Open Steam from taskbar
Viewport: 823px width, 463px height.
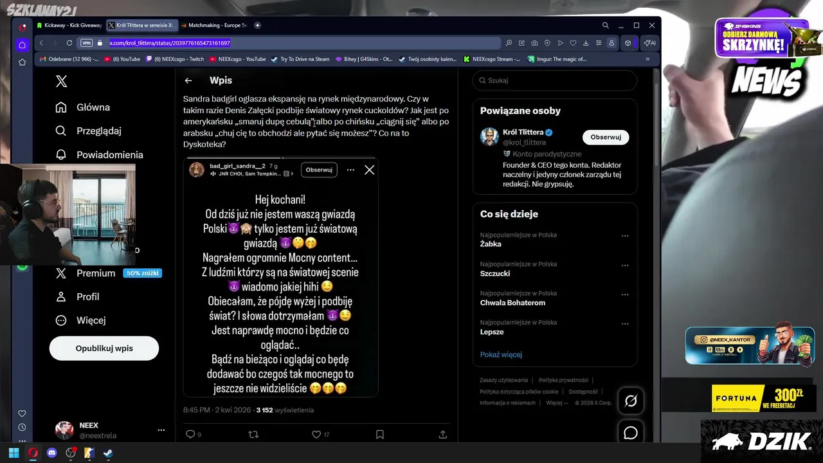click(108, 453)
